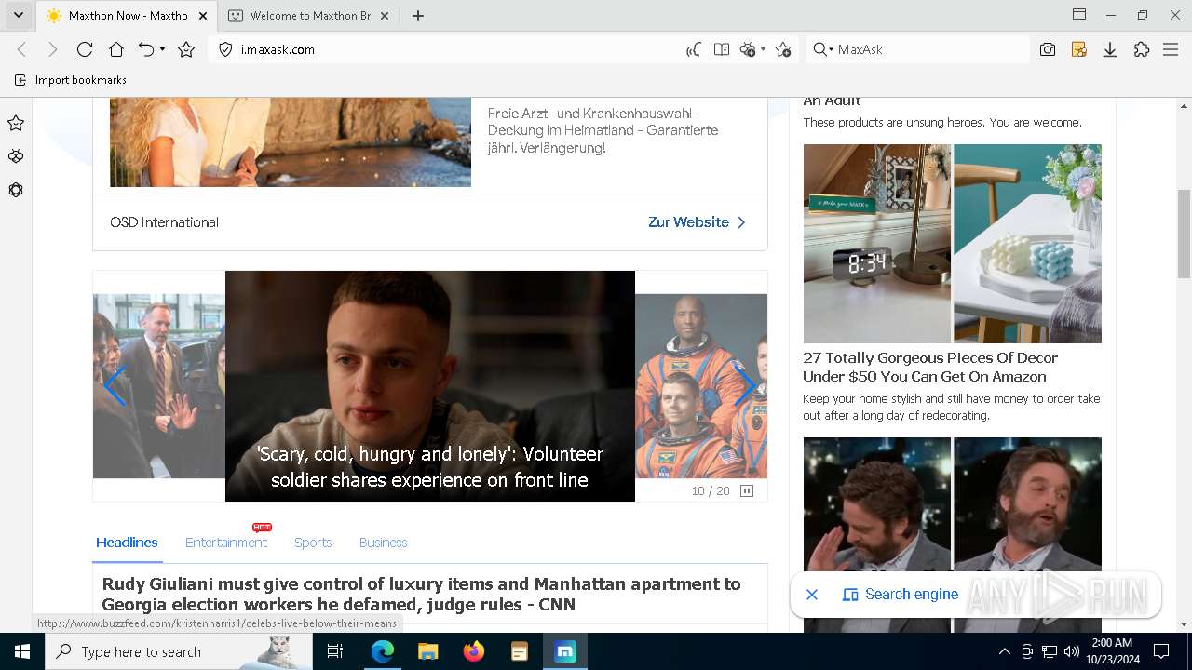Toggle night mode icon
Image resolution: width=1192 pixels, height=670 pixels.
point(747,49)
